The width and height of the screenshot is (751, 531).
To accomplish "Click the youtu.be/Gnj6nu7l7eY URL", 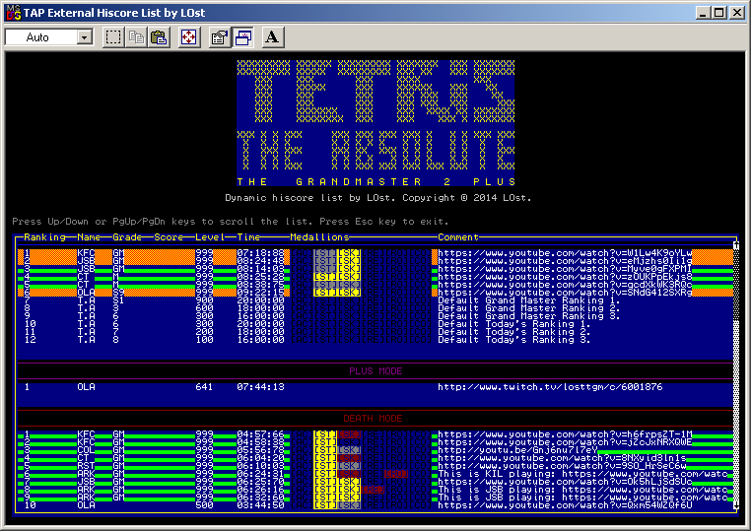I will point(517,450).
